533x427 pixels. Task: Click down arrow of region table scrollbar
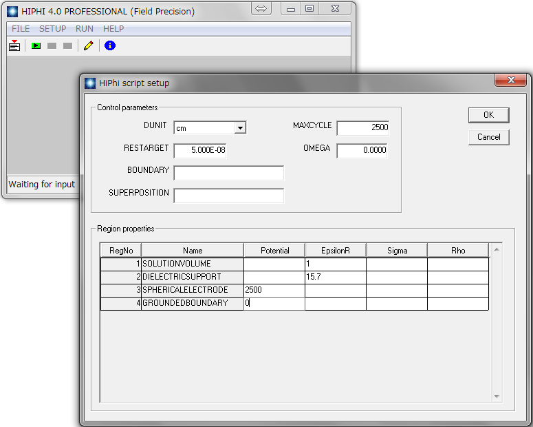point(497,397)
